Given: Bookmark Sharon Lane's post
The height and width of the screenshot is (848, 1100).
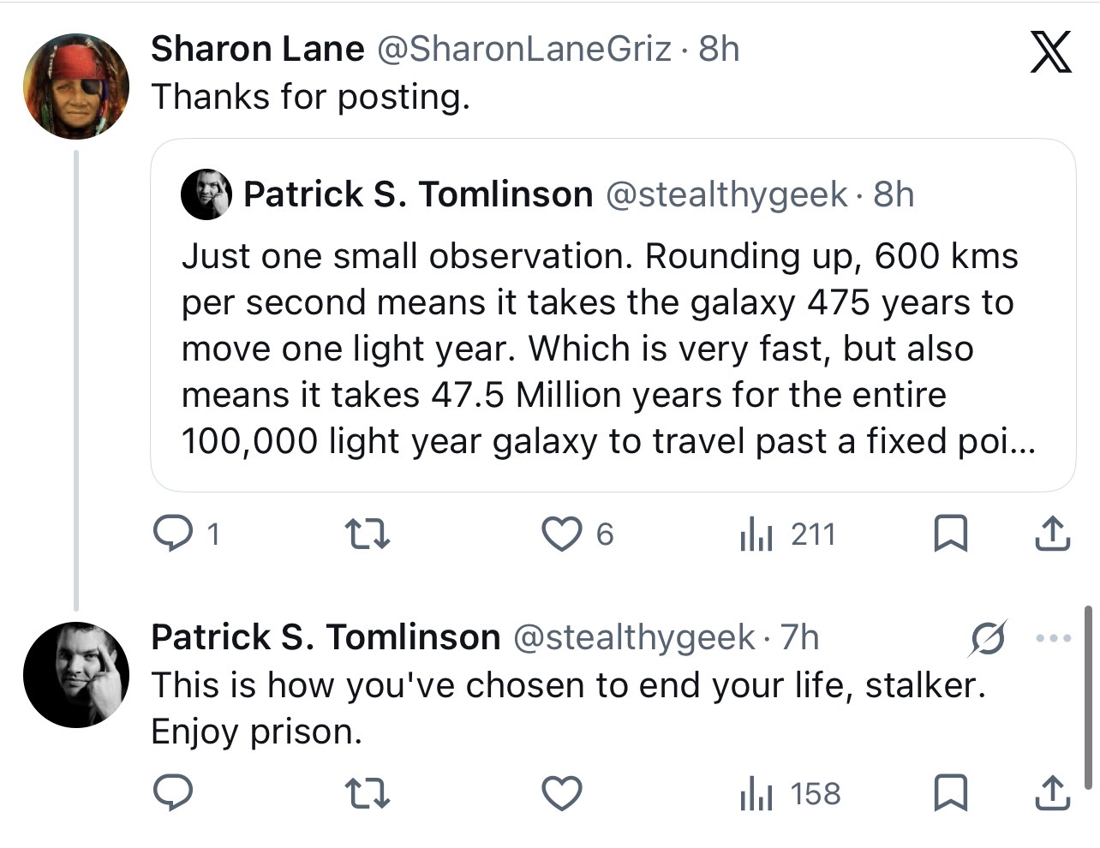Looking at the screenshot, I should click(x=950, y=534).
